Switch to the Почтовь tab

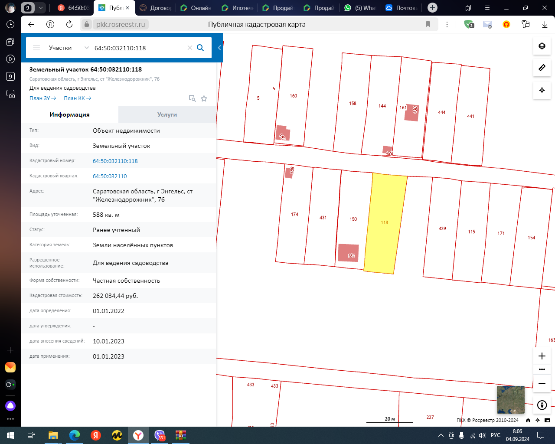coord(401,8)
